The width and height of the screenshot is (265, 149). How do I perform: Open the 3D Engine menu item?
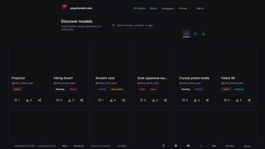(x=139, y=8)
